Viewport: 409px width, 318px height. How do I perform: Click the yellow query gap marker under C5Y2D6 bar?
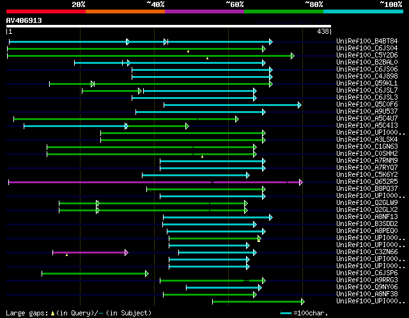coord(207,58)
